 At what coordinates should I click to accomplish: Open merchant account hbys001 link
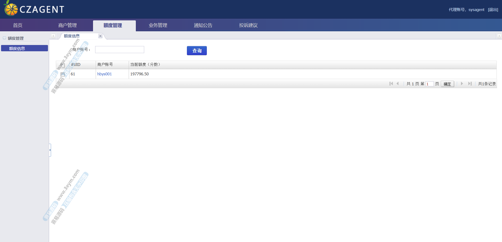pyautogui.click(x=104, y=74)
